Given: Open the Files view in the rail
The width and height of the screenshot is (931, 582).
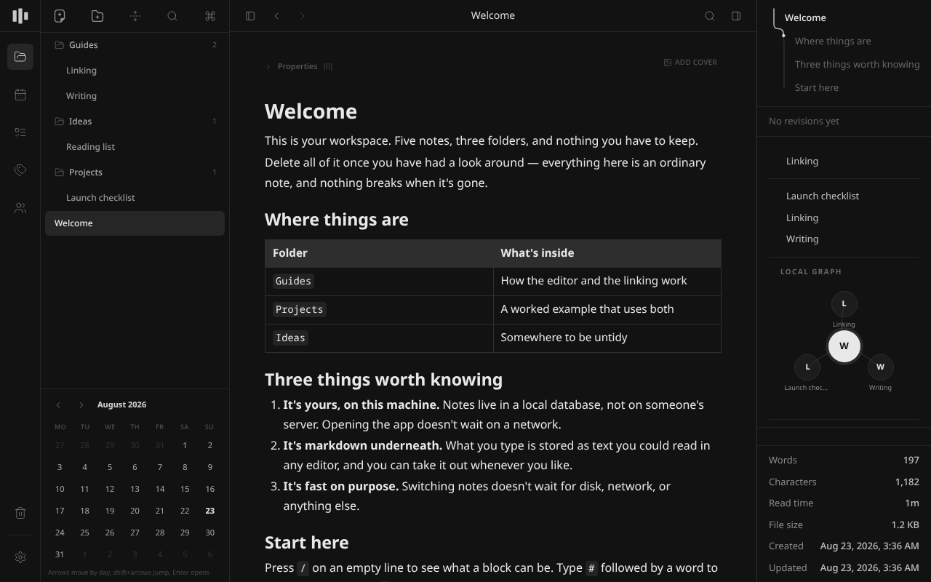Looking at the screenshot, I should 20,57.
